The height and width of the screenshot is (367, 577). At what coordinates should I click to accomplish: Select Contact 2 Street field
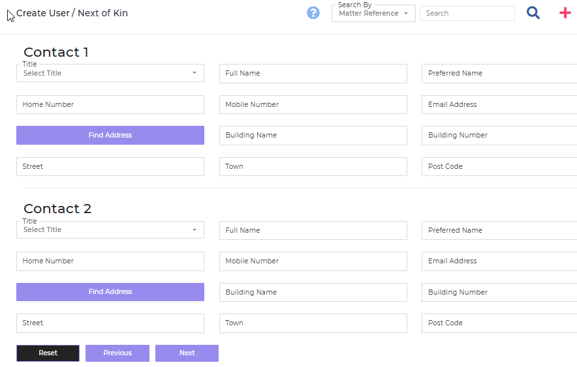pos(110,323)
